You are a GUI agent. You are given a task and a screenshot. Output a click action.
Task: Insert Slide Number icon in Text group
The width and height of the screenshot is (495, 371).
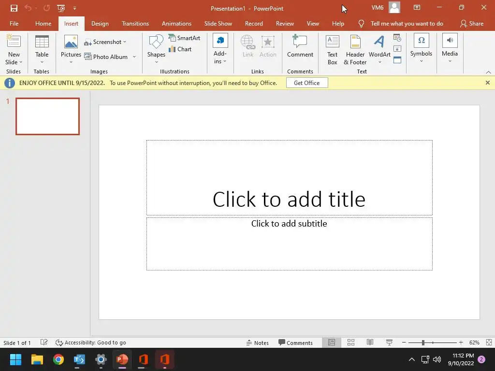pyautogui.click(x=397, y=49)
